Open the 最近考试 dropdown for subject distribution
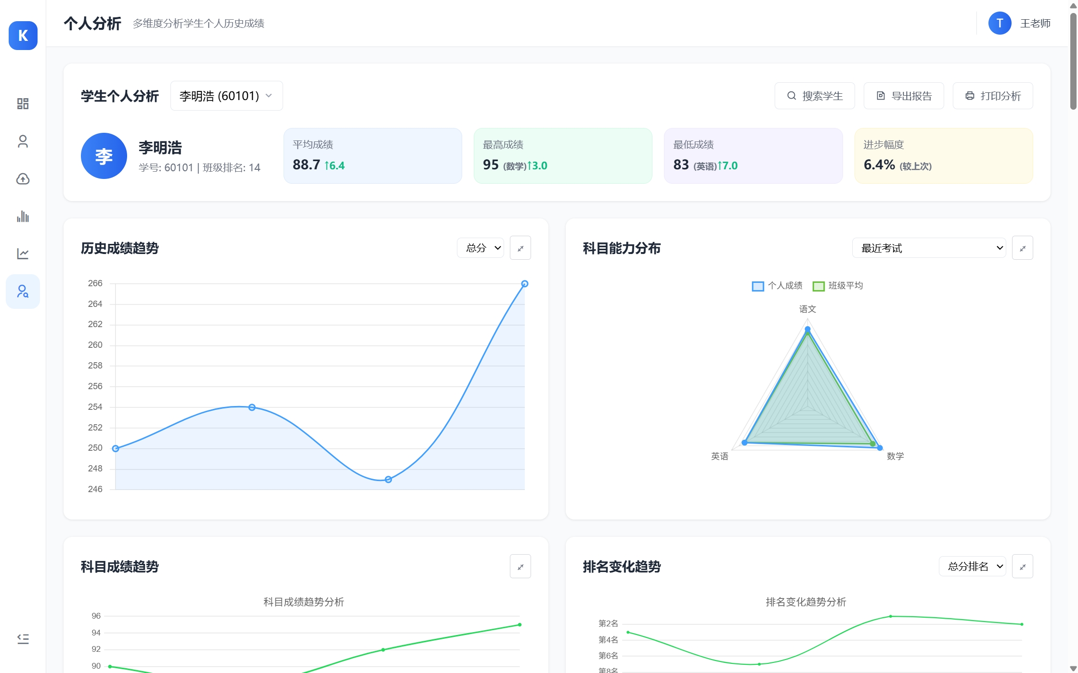Image resolution: width=1078 pixels, height=673 pixels. click(x=928, y=247)
